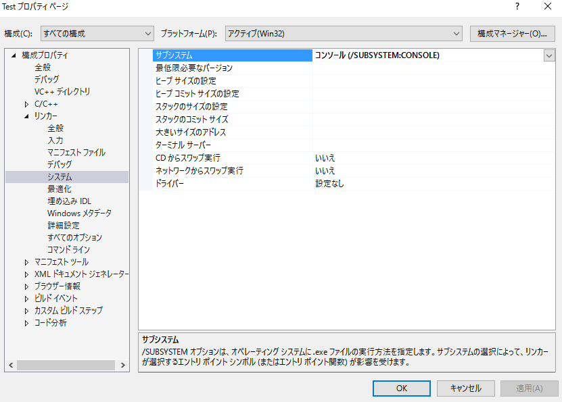The width and height of the screenshot is (562, 402).
Task: Select ブラウザー情報 tree item
Action: [x=57, y=286]
